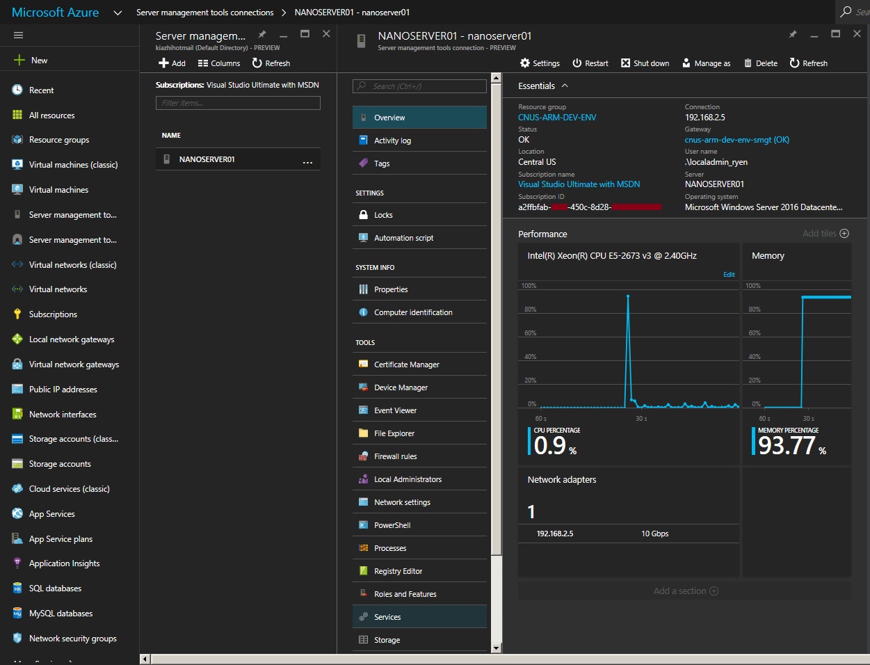Click Server management tools connections breadcrumb
Image resolution: width=870 pixels, height=665 pixels.
[x=205, y=13]
